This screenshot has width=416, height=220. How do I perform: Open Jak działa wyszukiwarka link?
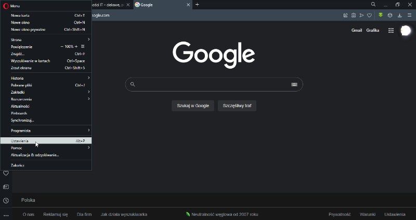[124, 214]
